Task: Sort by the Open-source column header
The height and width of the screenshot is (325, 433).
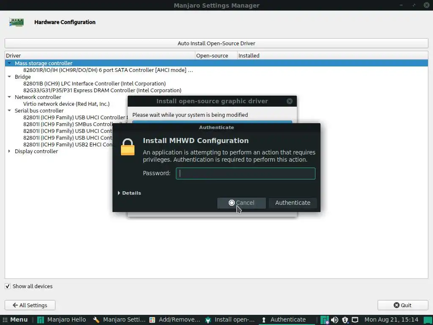Action: [x=216, y=55]
